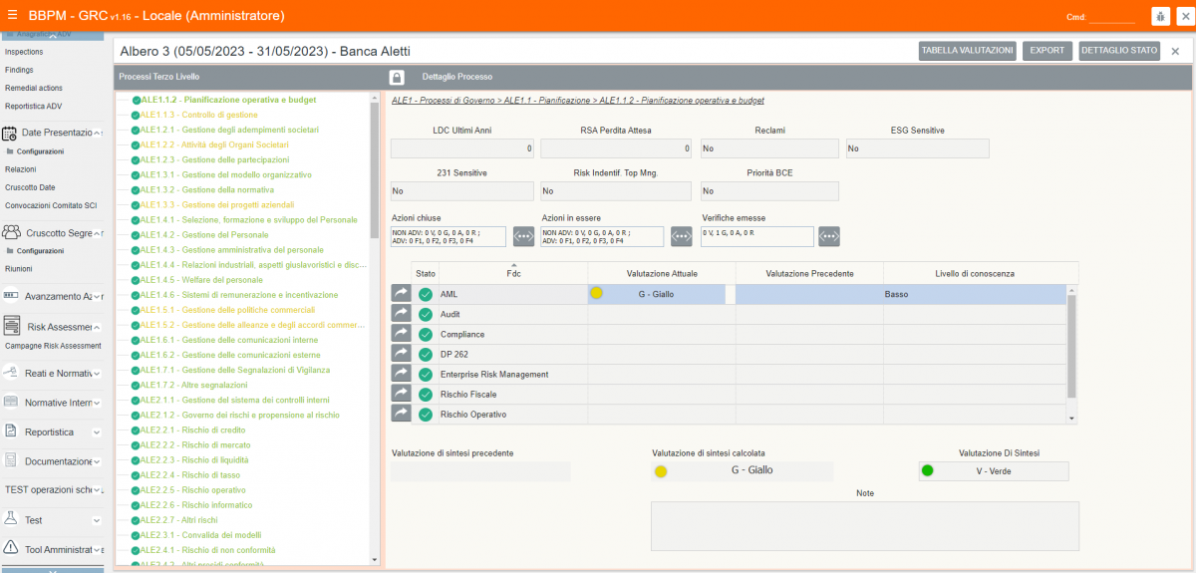The image size is (1196, 573).
Task: Click the arrow icon for Rischio Fiscale
Action: [401, 394]
